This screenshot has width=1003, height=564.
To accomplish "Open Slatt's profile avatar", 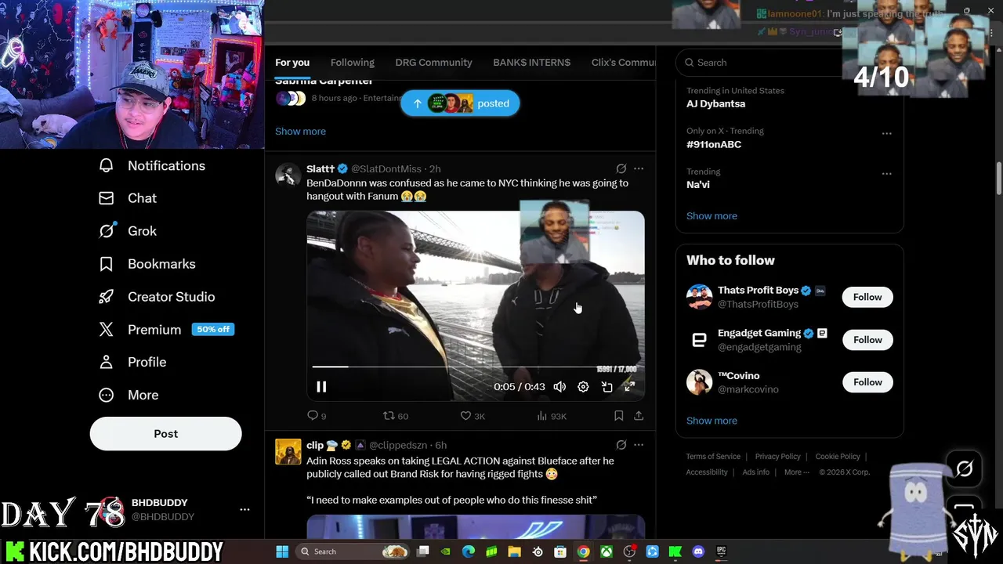I will click(288, 175).
